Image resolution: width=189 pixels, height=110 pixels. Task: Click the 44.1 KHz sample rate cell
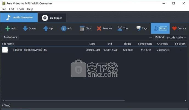click(146, 50)
